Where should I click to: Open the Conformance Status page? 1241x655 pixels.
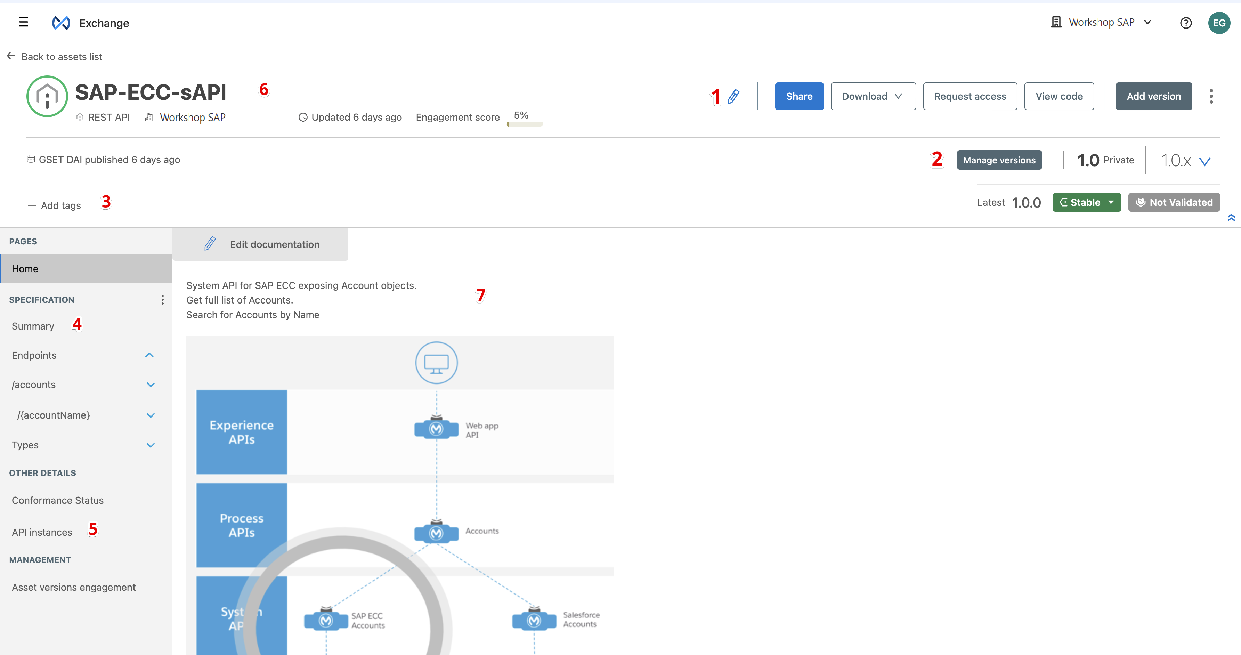click(x=58, y=500)
